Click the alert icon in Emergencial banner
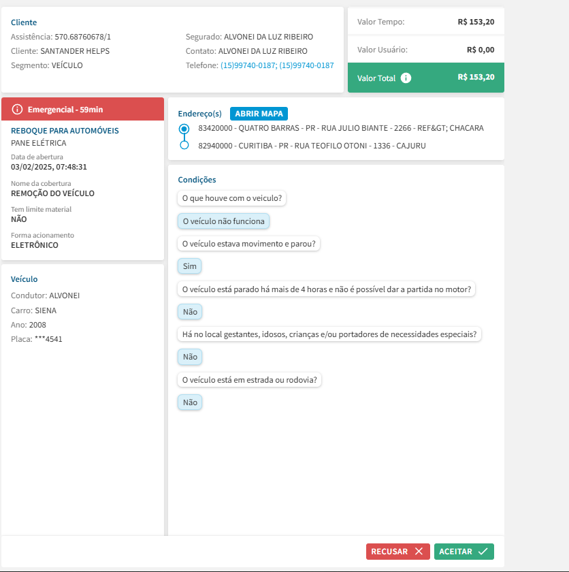The height and width of the screenshot is (572, 569). pyautogui.click(x=17, y=110)
